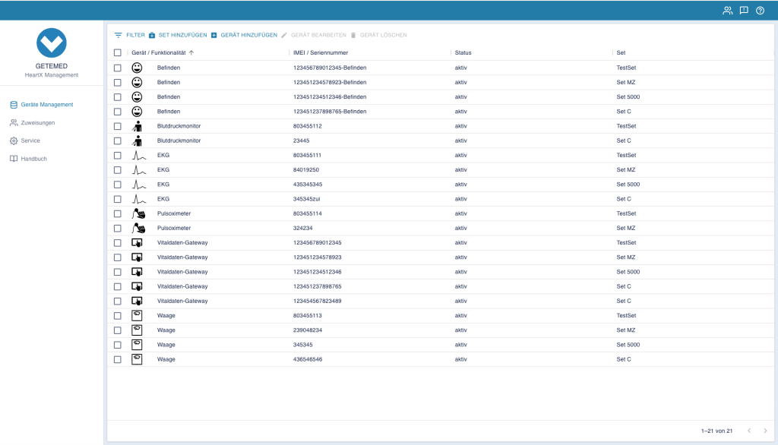Screen dimensions: 778x445
Task: Click the smiley icon for Befinden TestSet
Action: click(137, 68)
